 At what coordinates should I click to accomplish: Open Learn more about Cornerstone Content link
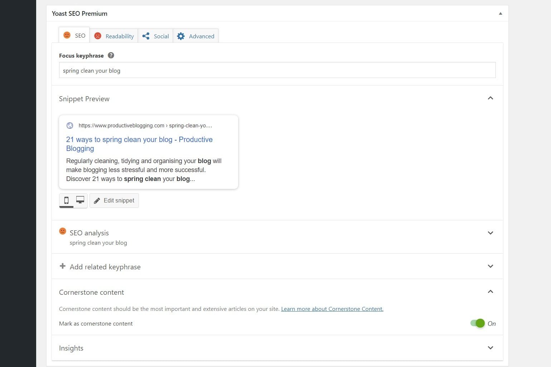[x=332, y=309]
